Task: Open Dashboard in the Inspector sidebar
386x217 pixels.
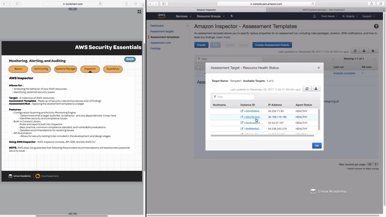Action: click(157, 26)
